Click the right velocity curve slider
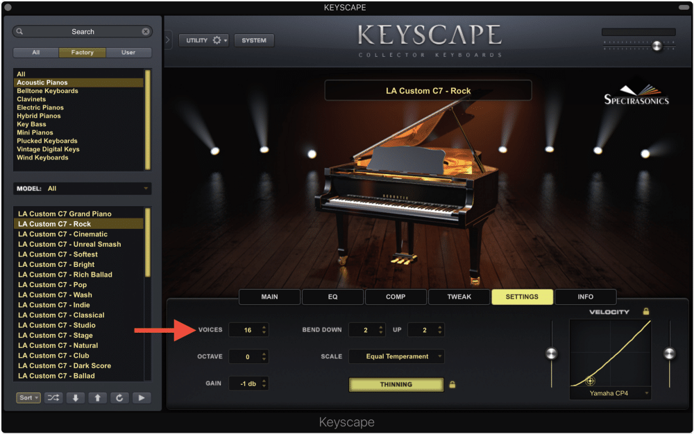This screenshot has height=434, width=694. 669,353
